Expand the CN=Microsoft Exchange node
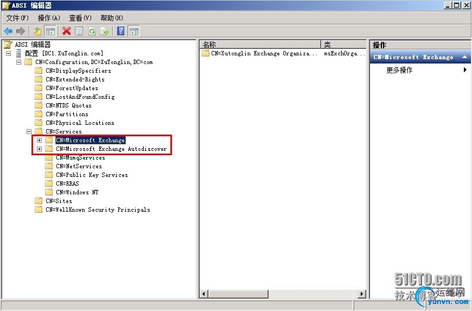The image size is (472, 311). (x=39, y=140)
